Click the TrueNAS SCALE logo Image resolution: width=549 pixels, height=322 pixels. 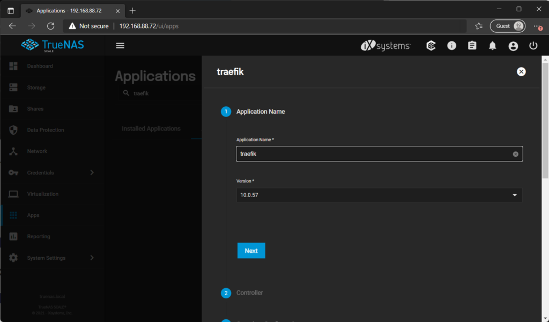point(53,46)
